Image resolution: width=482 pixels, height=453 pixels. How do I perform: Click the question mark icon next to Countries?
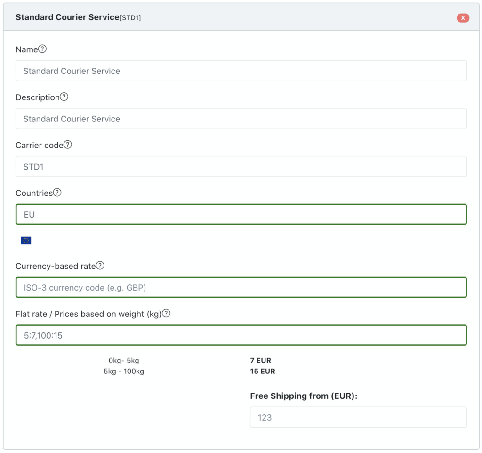point(57,193)
